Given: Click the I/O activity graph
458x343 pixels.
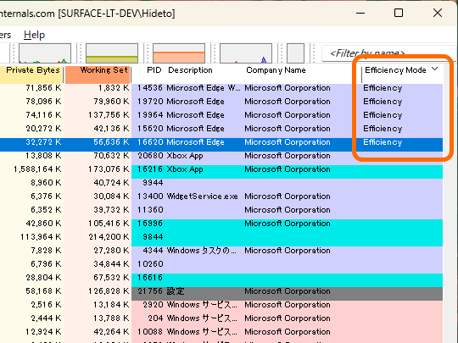Looking at the screenshot, I should (x=246, y=53).
